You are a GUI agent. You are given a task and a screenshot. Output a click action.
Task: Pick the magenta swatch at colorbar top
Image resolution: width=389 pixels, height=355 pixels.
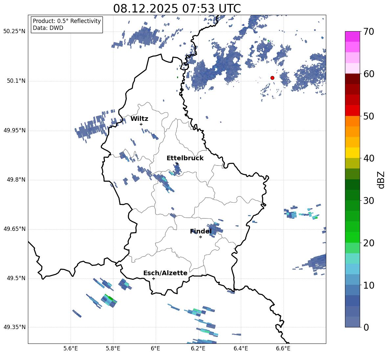pyautogui.click(x=352, y=36)
